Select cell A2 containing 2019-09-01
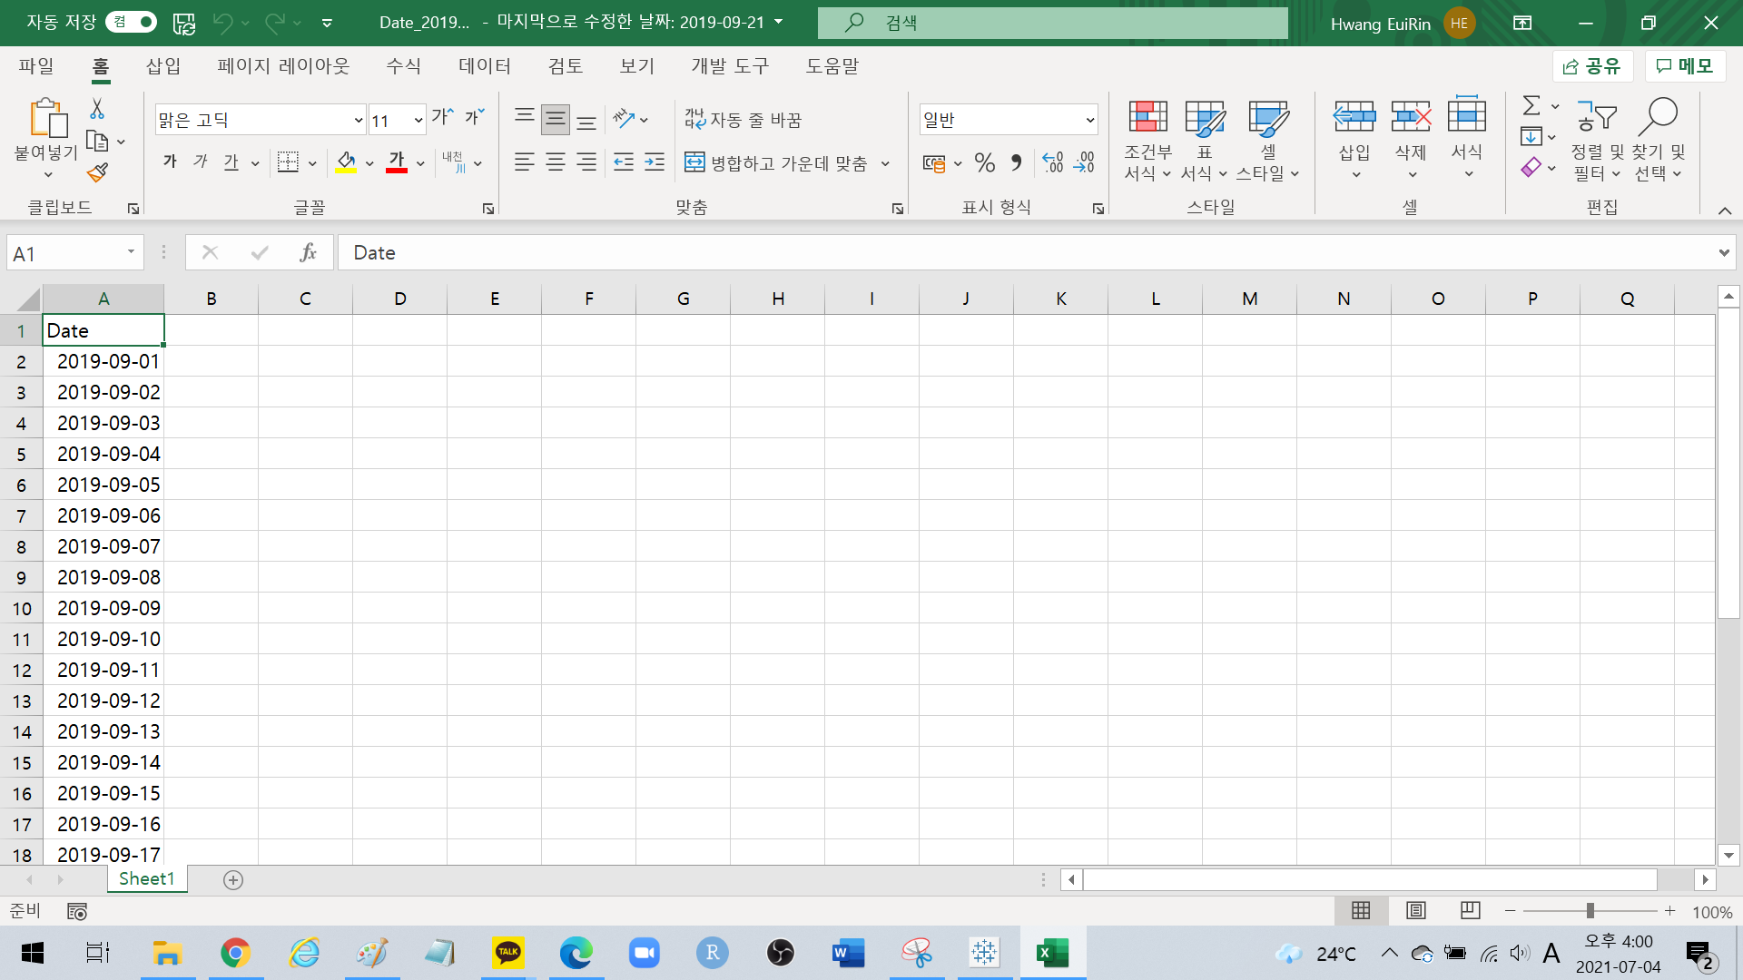The width and height of the screenshot is (1743, 980). (x=103, y=361)
